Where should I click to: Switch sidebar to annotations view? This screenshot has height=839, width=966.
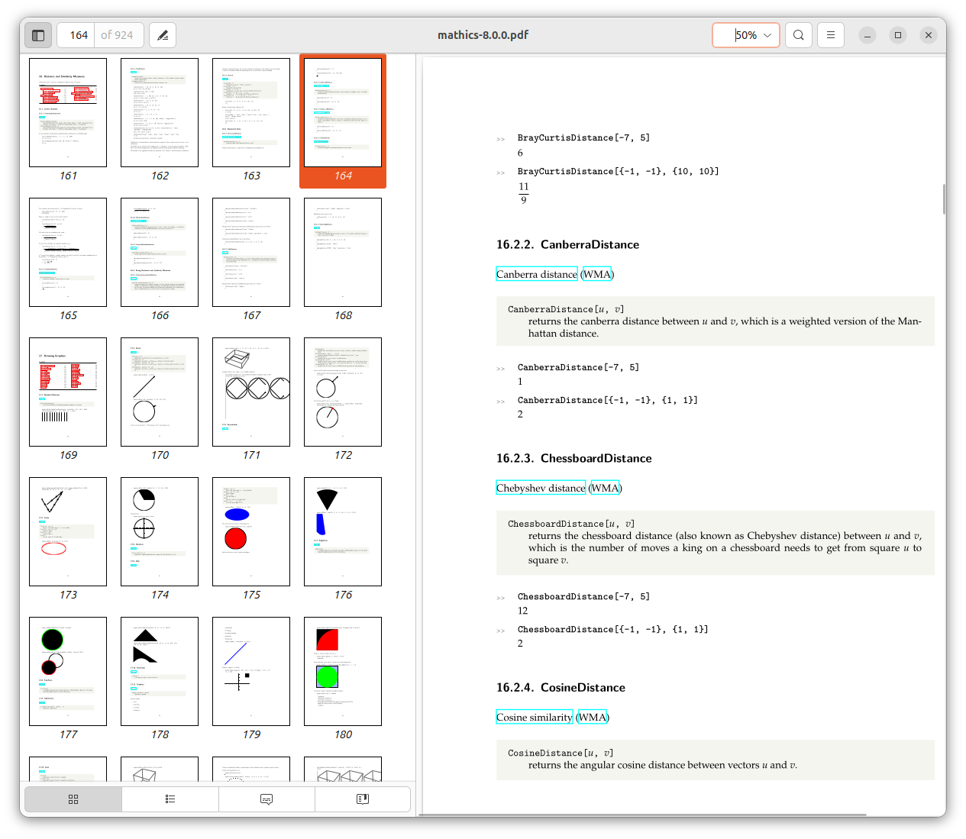click(x=267, y=799)
